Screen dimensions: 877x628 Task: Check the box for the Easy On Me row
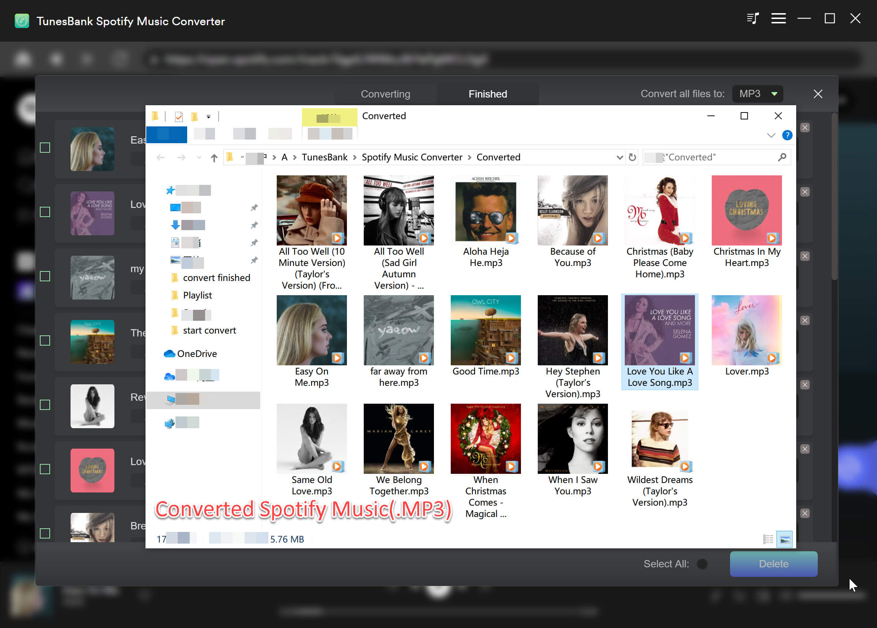pos(45,148)
